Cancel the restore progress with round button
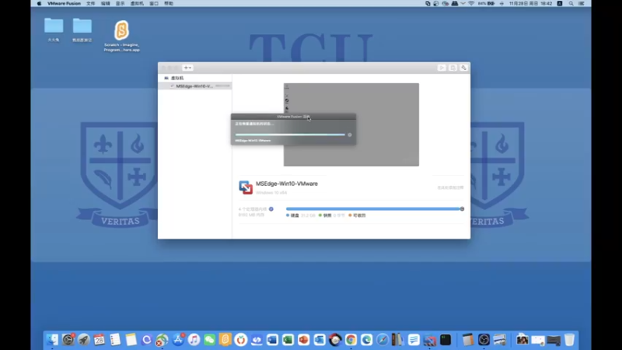Viewport: 622px width, 350px height. tap(349, 135)
